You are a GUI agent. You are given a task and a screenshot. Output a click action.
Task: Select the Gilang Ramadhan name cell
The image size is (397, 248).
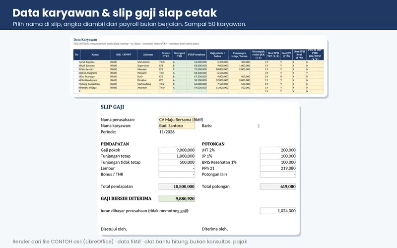tap(95, 84)
